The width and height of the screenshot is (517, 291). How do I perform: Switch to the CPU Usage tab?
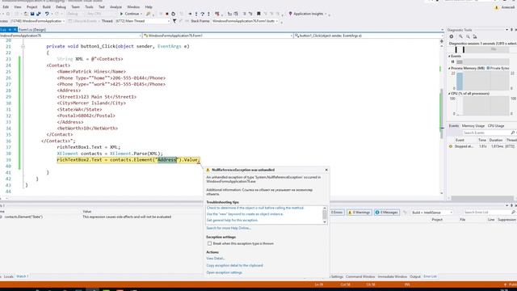pyautogui.click(x=496, y=126)
